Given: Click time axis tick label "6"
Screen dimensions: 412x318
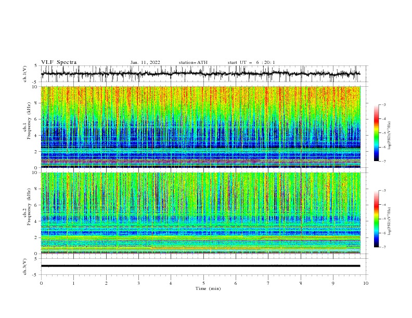Looking at the screenshot, I should pyautogui.click(x=236, y=283).
